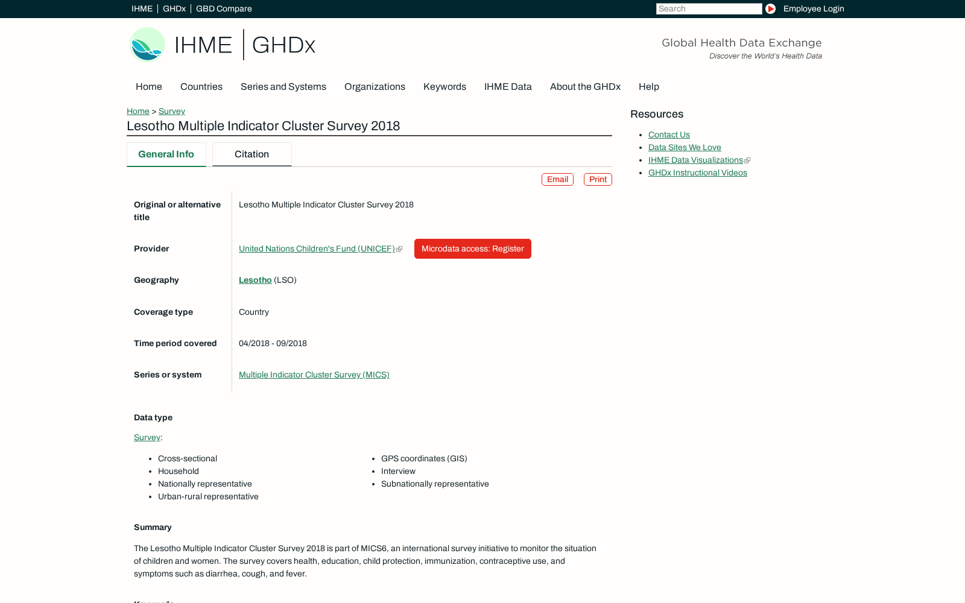Click the GHDx header logo text

(x=283, y=45)
